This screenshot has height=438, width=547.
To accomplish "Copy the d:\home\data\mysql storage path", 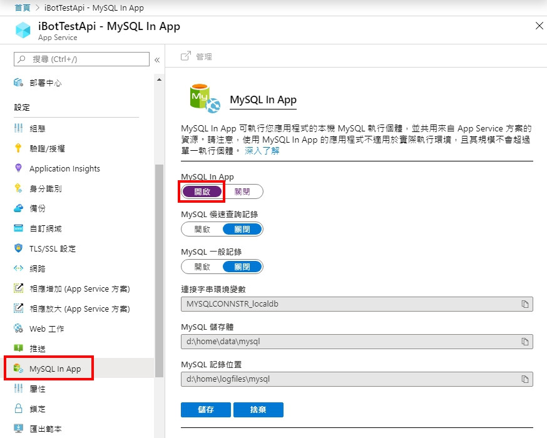I will [x=524, y=342].
